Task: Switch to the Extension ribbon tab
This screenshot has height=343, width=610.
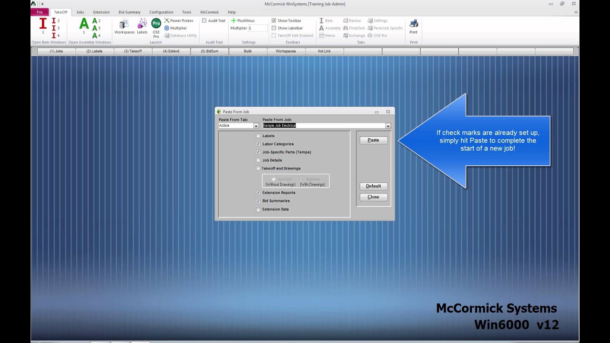Action: (x=101, y=12)
